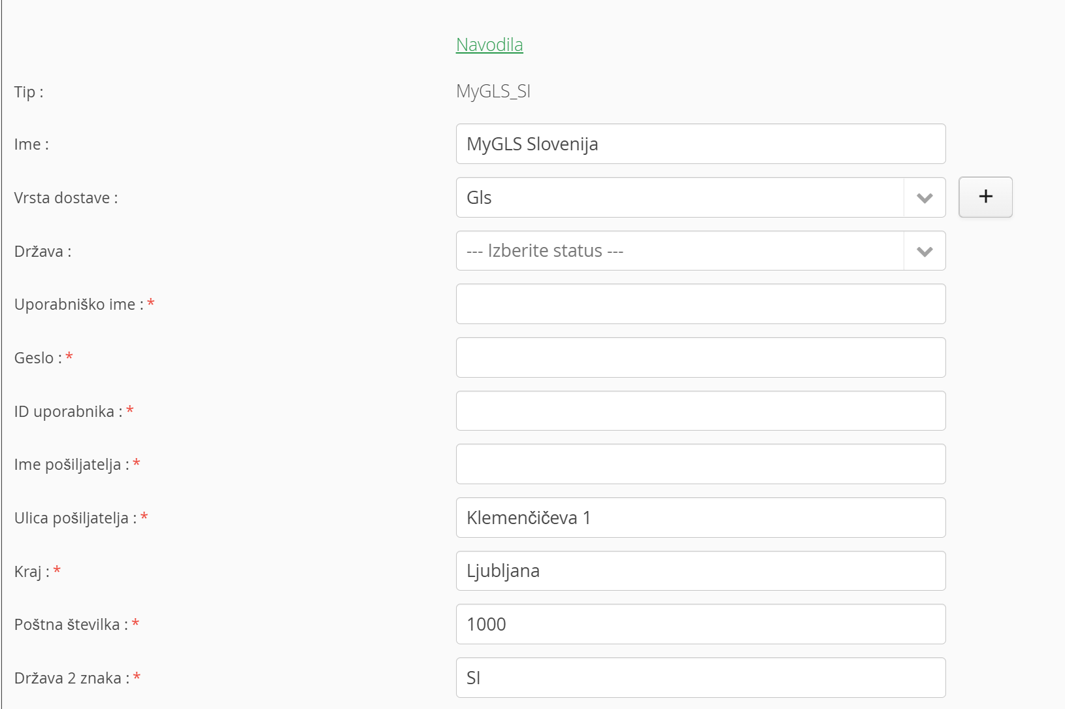Click the Uporabniško ime label

pyautogui.click(x=79, y=305)
